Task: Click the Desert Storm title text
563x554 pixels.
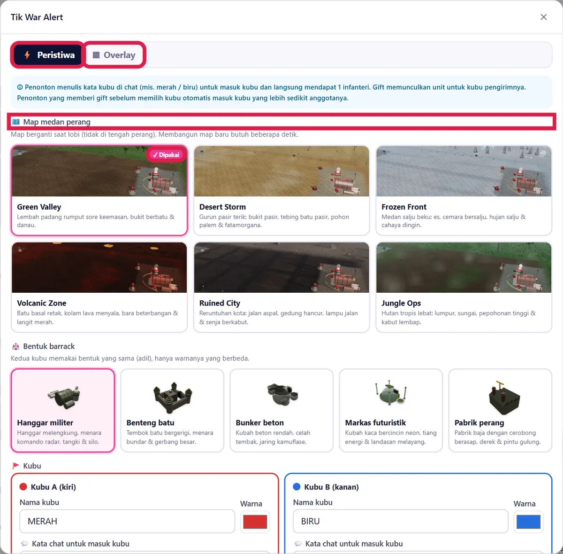Action: 222,207
